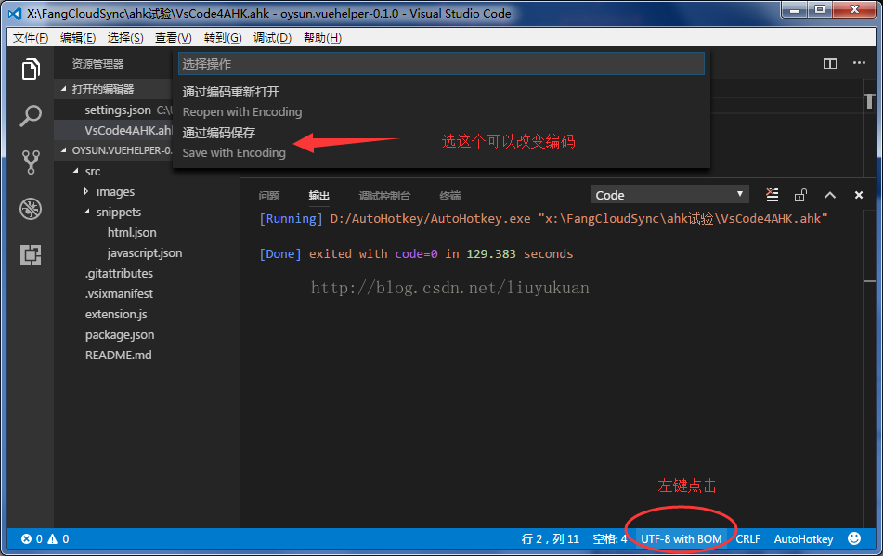Open javascript.json in snippets

coord(145,252)
